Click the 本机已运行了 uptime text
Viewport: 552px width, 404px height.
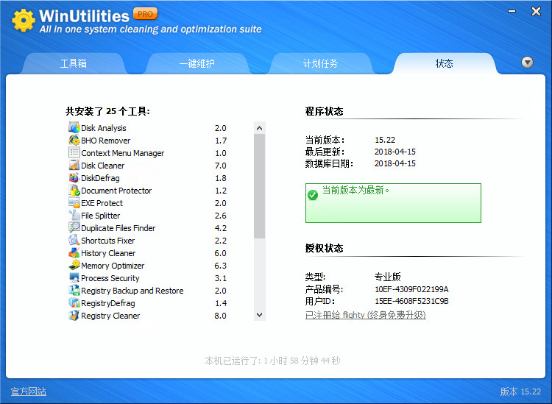(x=272, y=361)
